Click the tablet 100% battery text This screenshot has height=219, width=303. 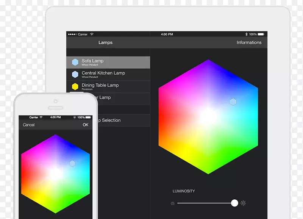[x=253, y=34]
